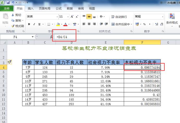Click the Save icon in quick access toolbar

8,2
